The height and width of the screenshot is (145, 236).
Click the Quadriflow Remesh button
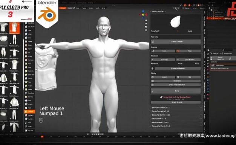pos(178,68)
